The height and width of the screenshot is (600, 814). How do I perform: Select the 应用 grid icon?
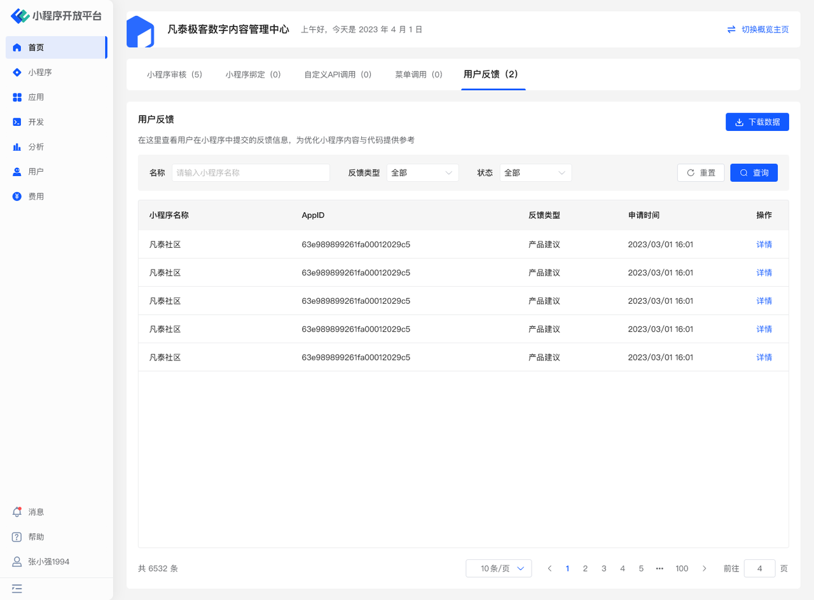(x=17, y=97)
